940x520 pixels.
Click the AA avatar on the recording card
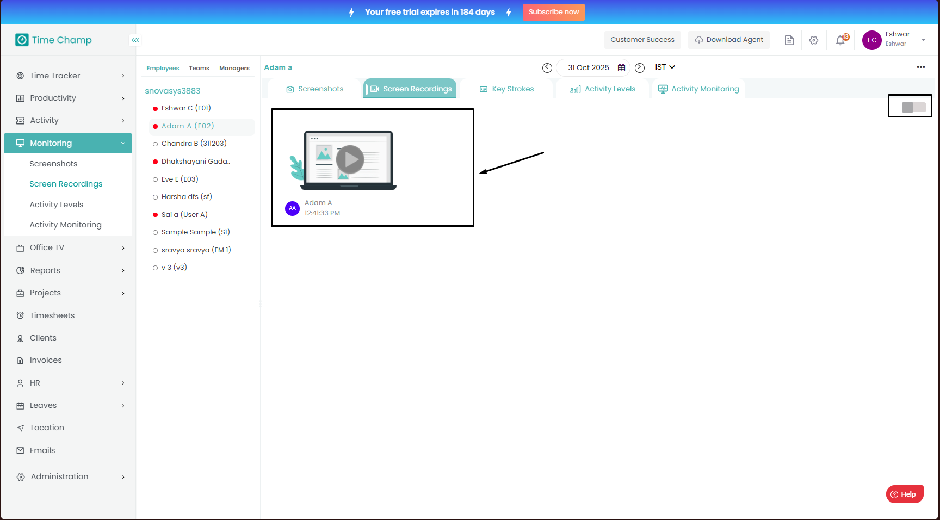tap(292, 208)
